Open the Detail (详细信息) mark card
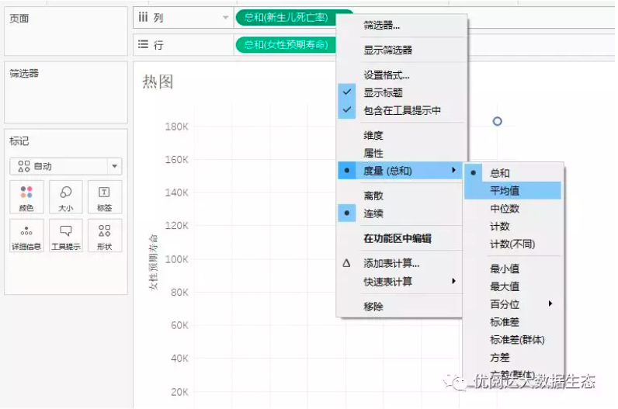The height and width of the screenshot is (409, 618). point(26,236)
